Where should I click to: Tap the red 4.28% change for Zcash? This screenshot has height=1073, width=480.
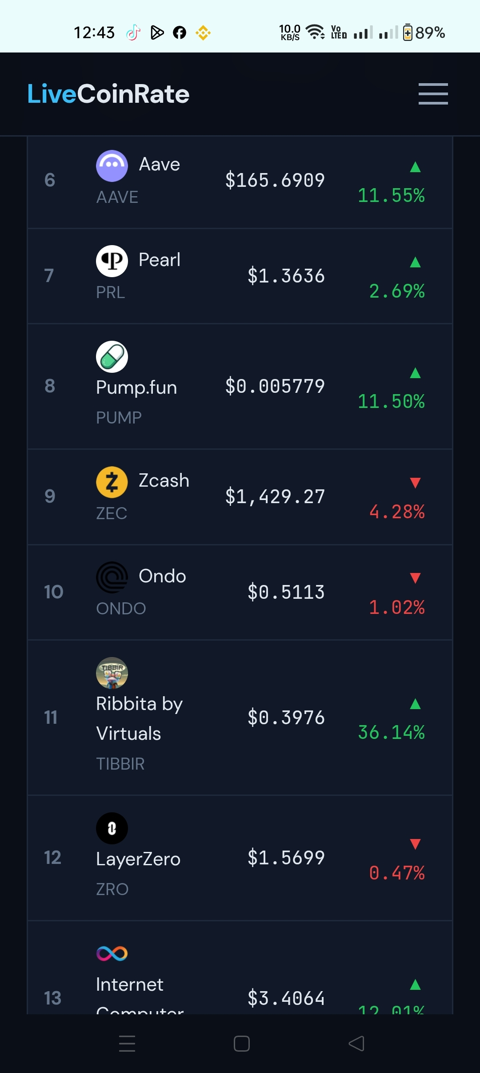click(x=397, y=512)
